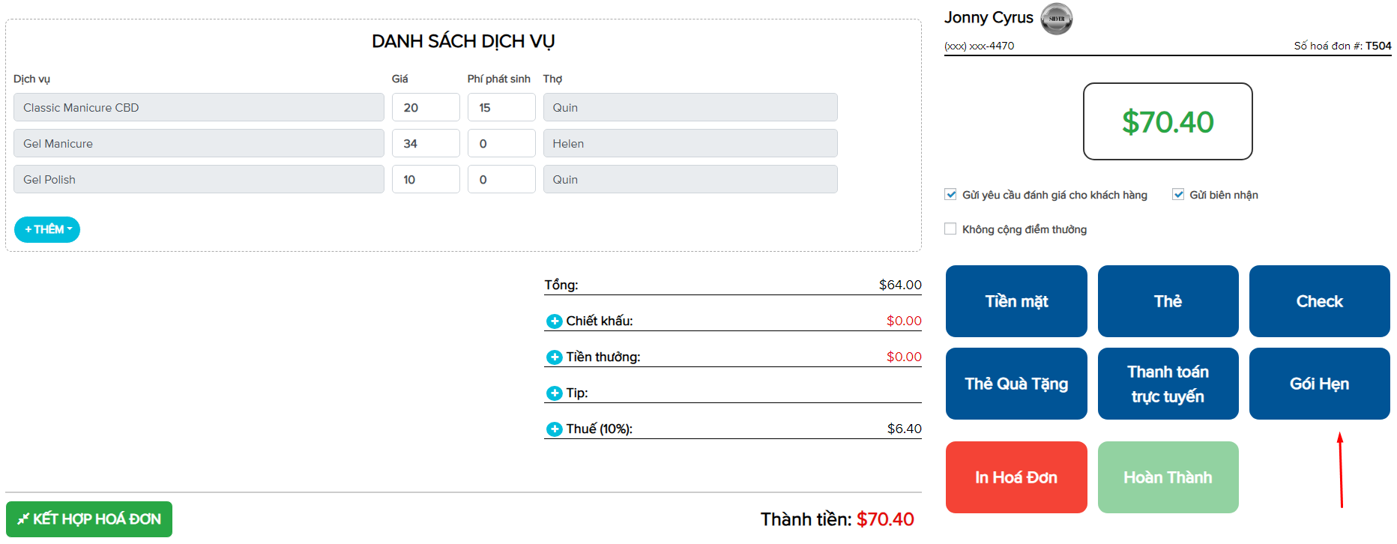The image size is (1397, 544).
Task: Click the Gói Hẹn button
Action: 1318,384
